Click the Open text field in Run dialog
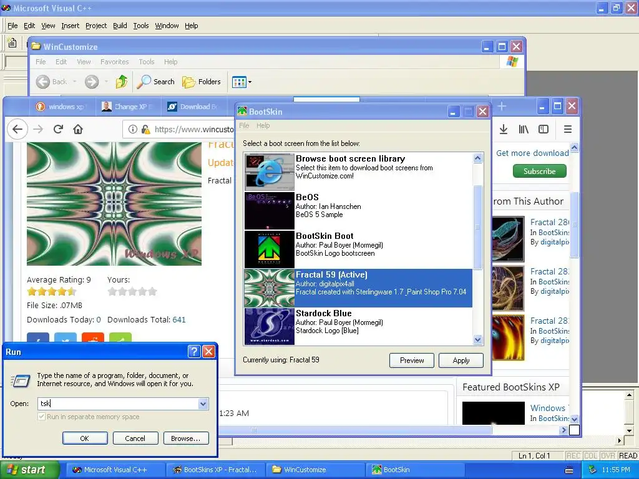Screen dimensions: 639x479 coord(118,404)
